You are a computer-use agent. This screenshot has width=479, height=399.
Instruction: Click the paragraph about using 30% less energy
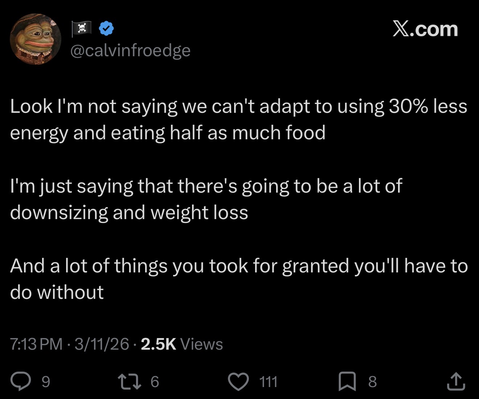(x=239, y=119)
